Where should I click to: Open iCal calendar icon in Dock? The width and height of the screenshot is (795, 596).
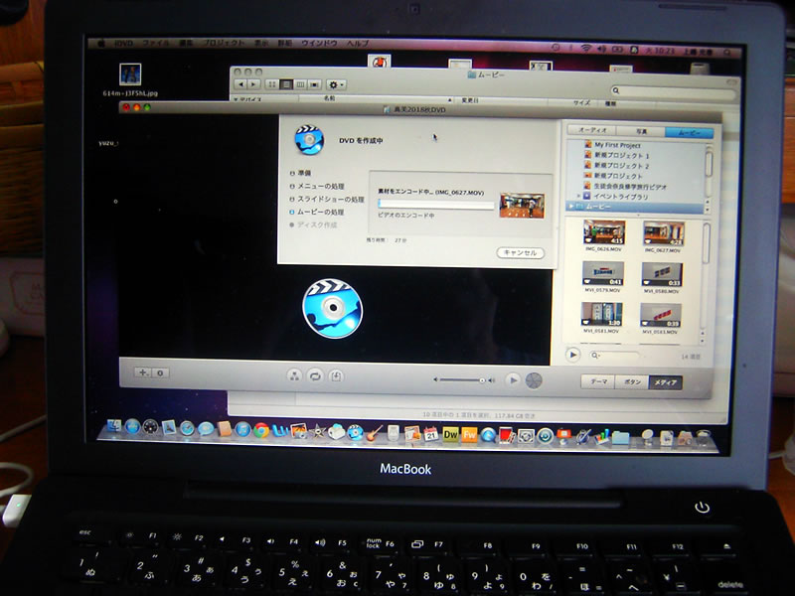point(431,434)
